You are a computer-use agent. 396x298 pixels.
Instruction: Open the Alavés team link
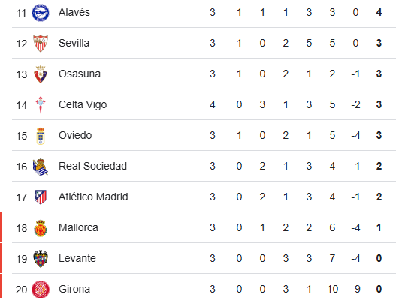pos(74,12)
